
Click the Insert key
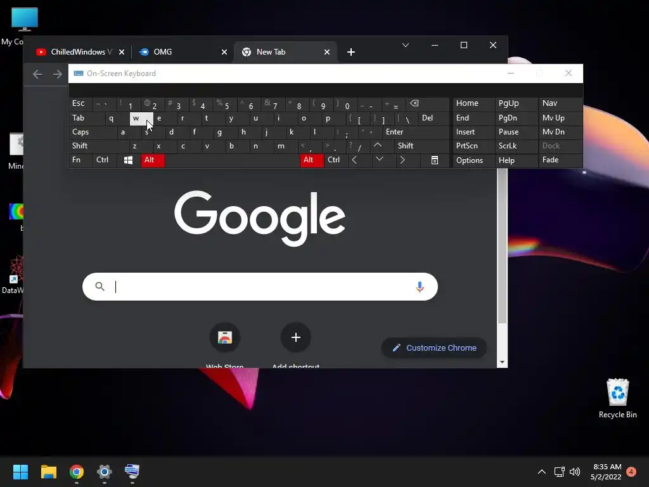point(473,132)
